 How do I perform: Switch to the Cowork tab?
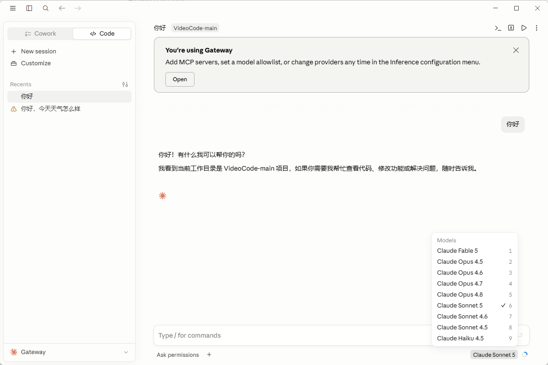coord(40,33)
